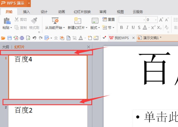Open the 云服务 (Cloud Service) tab
Image resolution: width=178 pixels, height=127 pixels.
pyautogui.click(x=138, y=12)
